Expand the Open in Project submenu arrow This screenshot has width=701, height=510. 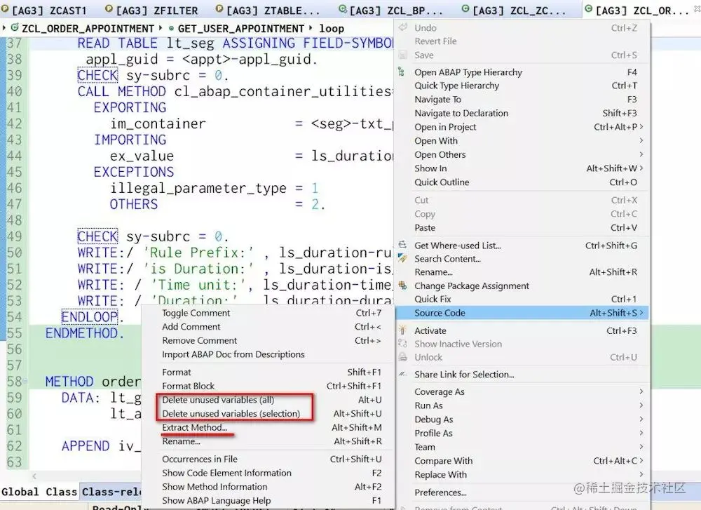[x=641, y=126]
